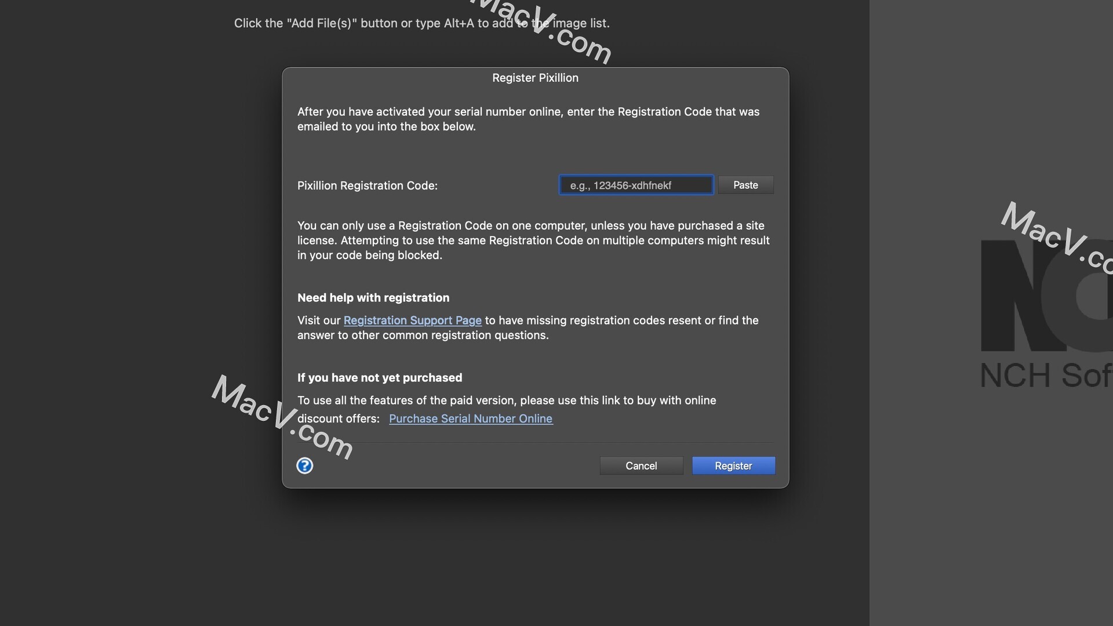Click the 'If you have not yet purchased' heading
This screenshot has height=626, width=1113.
(380, 378)
